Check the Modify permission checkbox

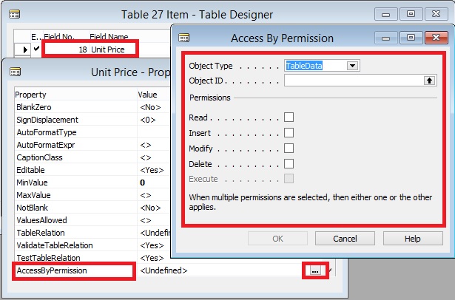pyautogui.click(x=289, y=148)
